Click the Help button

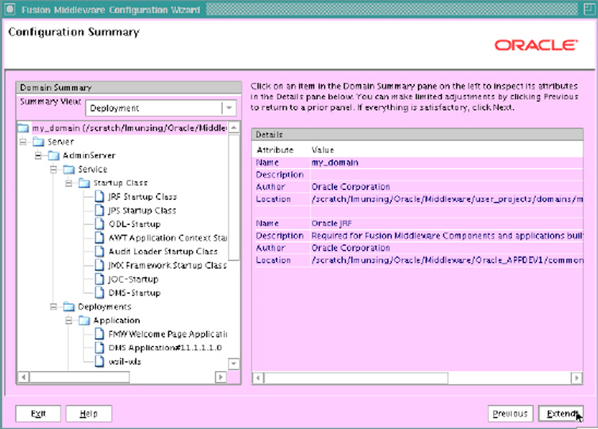click(x=89, y=414)
